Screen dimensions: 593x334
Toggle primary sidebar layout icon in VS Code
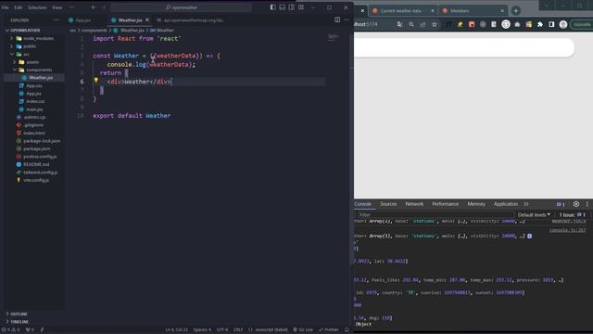[x=273, y=7]
